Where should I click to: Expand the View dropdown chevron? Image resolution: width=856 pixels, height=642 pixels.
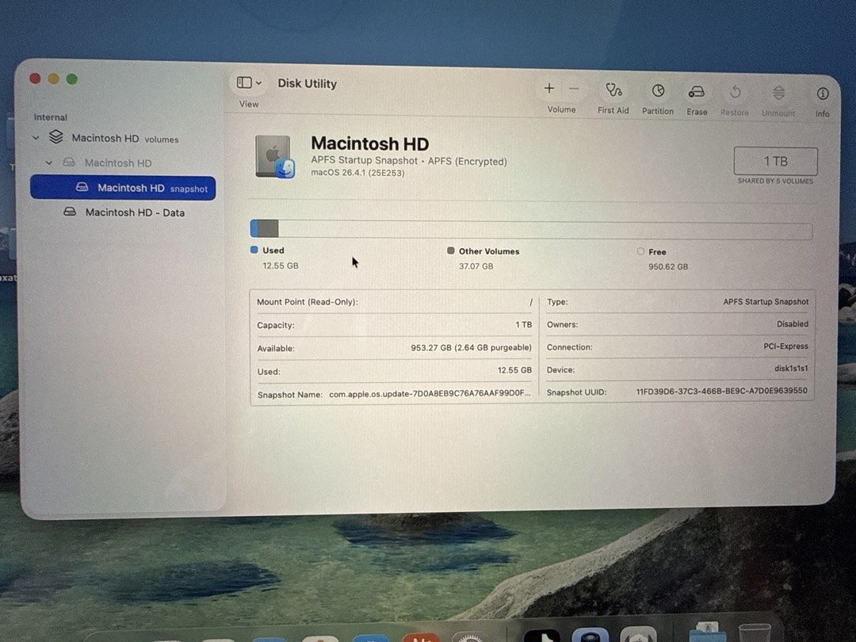(x=258, y=83)
